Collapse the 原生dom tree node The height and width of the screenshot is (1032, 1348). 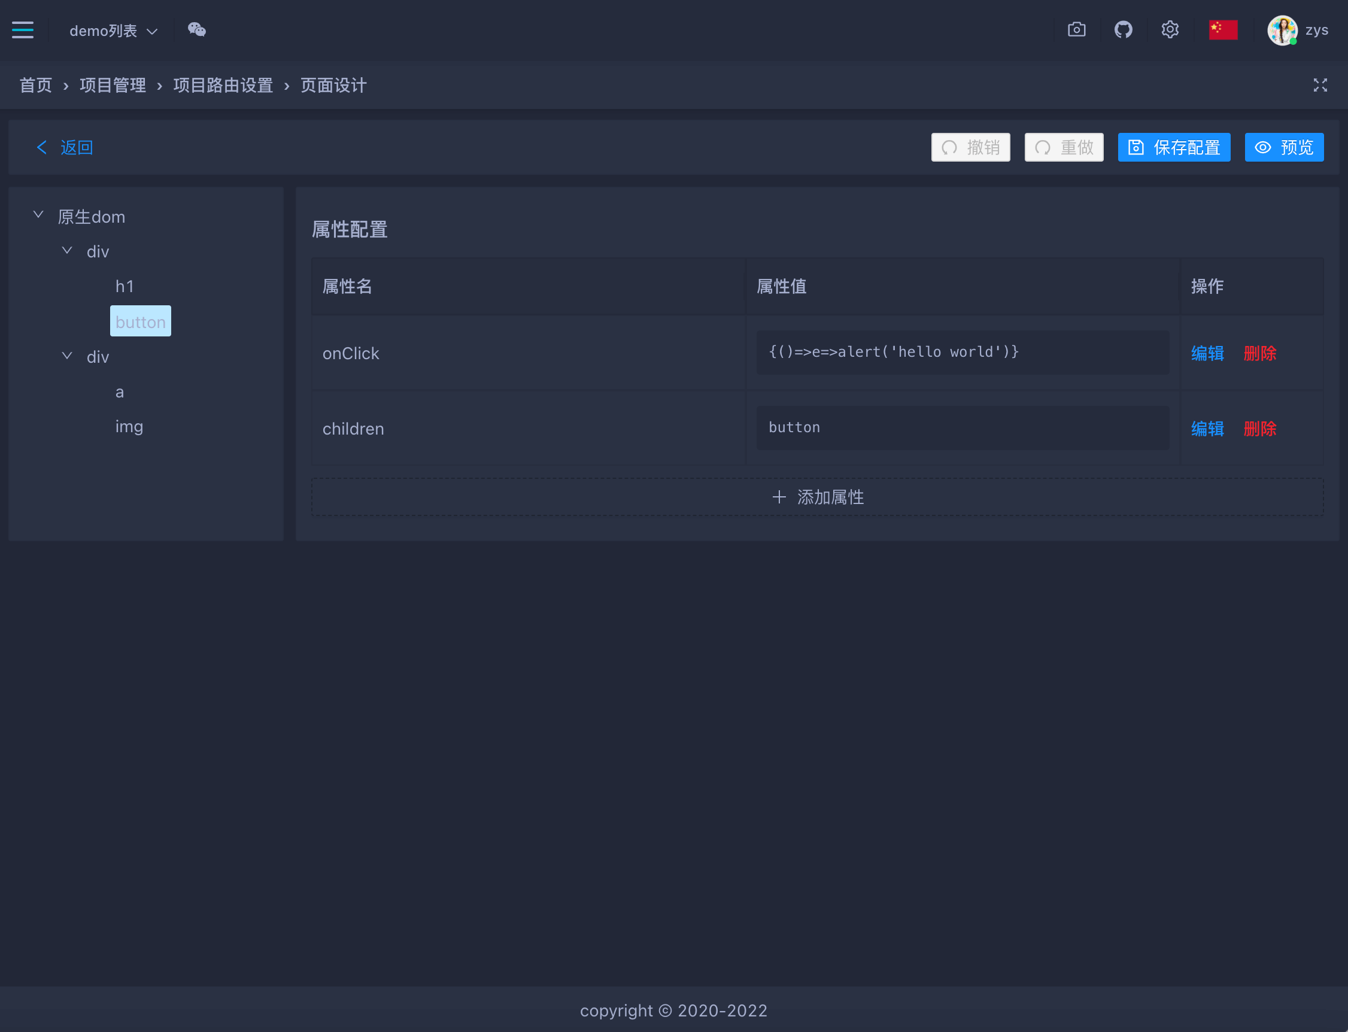coord(38,215)
